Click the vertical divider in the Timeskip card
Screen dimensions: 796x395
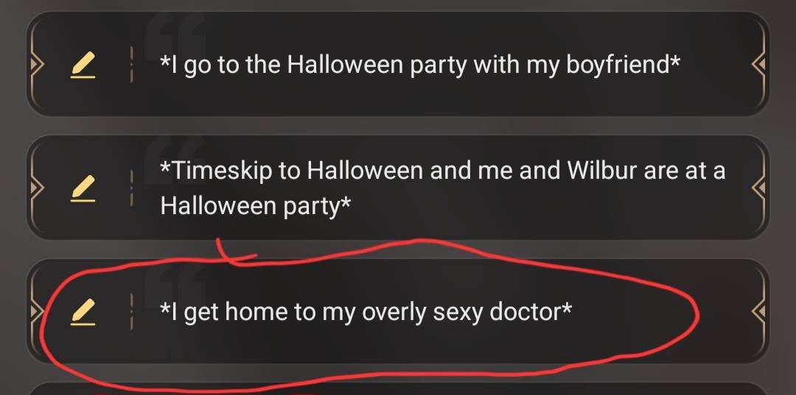click(131, 188)
